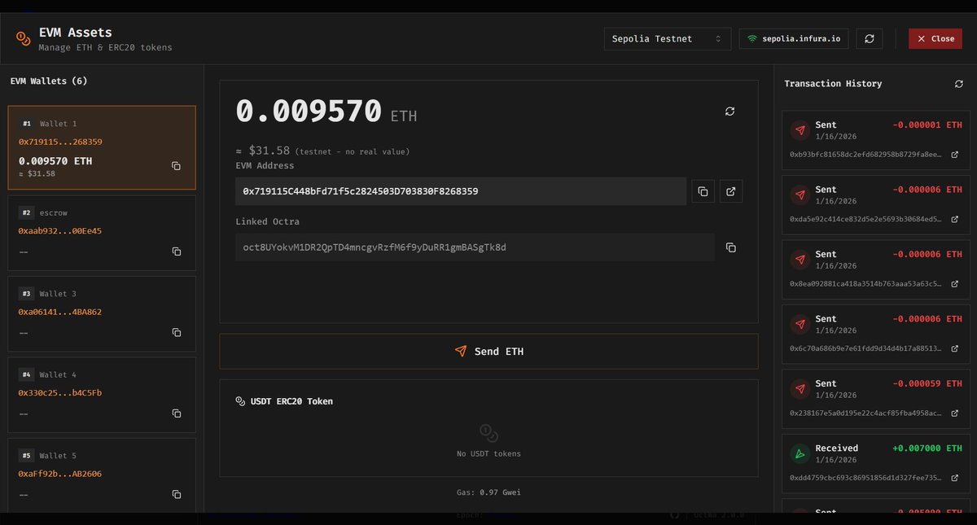This screenshot has height=525, width=977.
Task: Click the Linked Octra address field
Action: [475, 247]
